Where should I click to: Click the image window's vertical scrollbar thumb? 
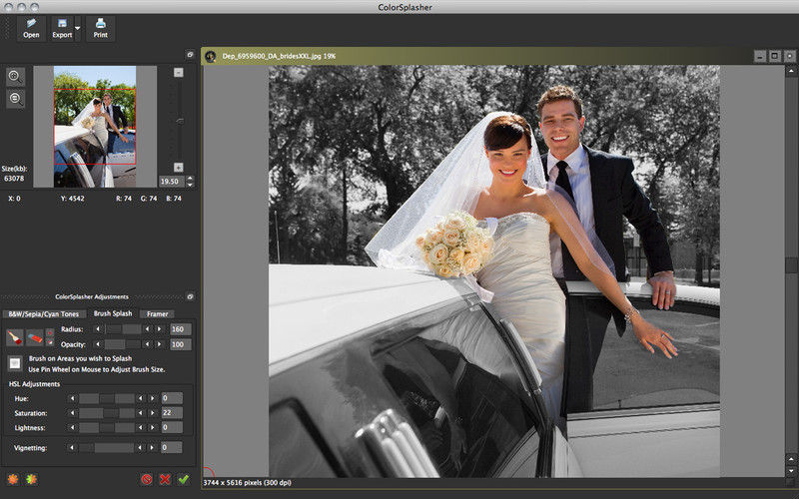[791, 264]
